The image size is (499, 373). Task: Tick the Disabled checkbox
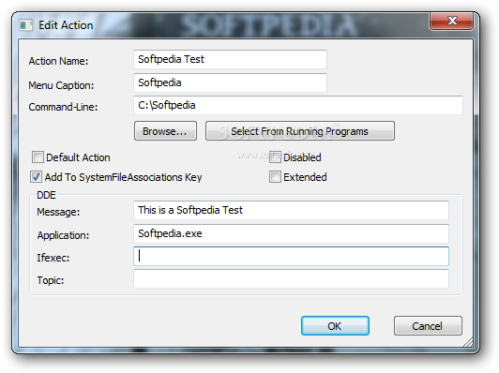click(x=275, y=157)
